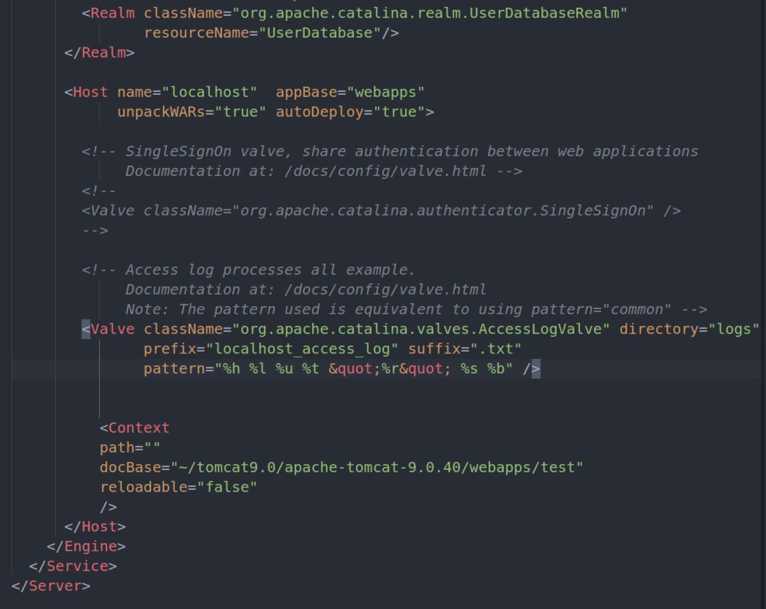Click the commented-out SingleSignOn Valve element

point(381,211)
